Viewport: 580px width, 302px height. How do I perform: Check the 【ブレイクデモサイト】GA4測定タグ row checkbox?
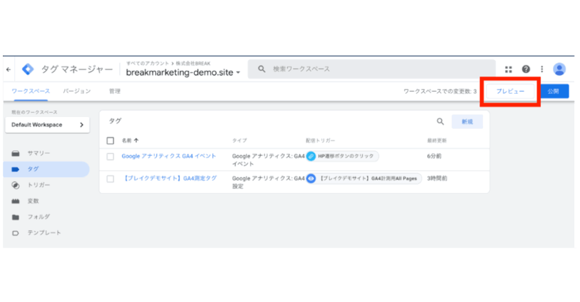click(x=110, y=179)
